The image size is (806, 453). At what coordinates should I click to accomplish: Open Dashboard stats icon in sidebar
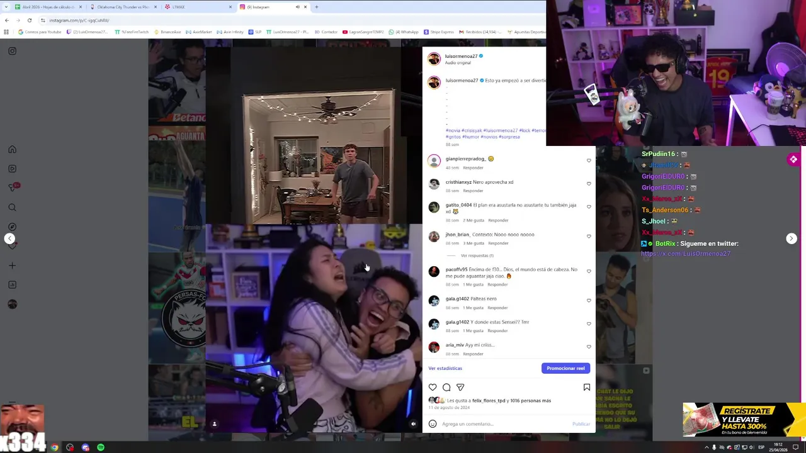click(x=12, y=285)
